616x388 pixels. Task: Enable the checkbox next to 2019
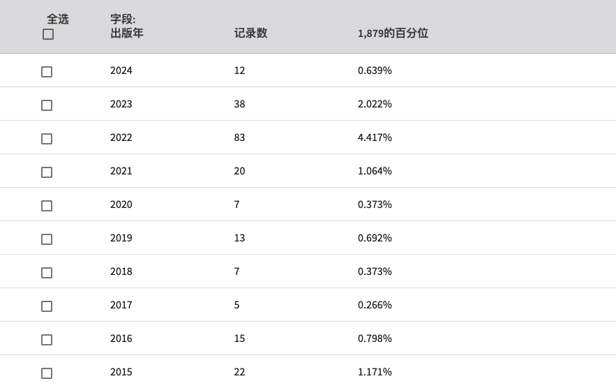click(47, 239)
